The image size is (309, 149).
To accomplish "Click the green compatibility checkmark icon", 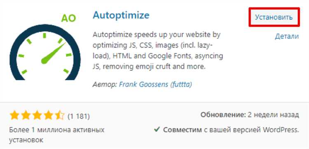I will tap(157, 129).
